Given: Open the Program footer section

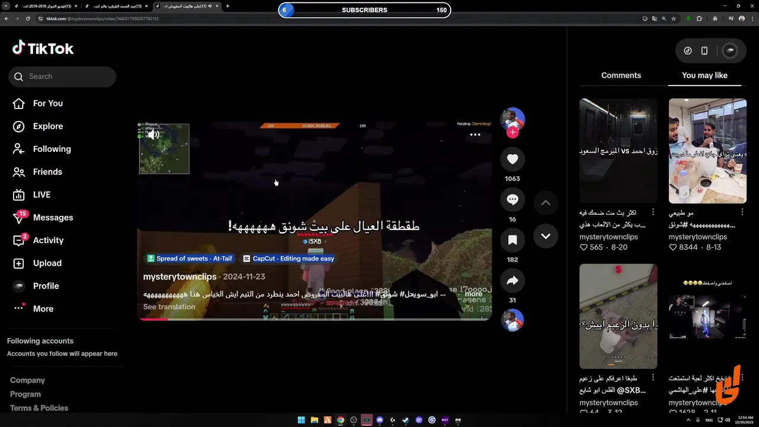Looking at the screenshot, I should [25, 394].
